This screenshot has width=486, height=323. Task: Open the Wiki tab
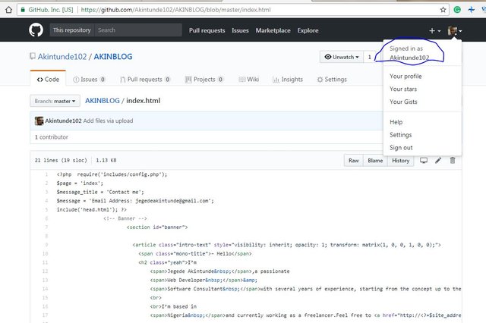tap(249, 80)
